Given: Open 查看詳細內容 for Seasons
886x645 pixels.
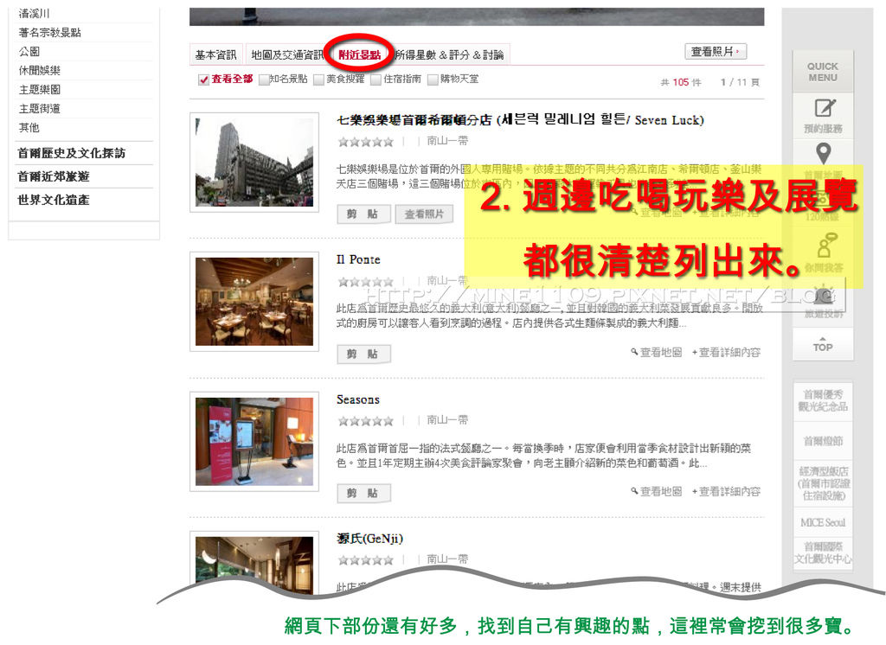Looking at the screenshot, I should click(x=726, y=492).
